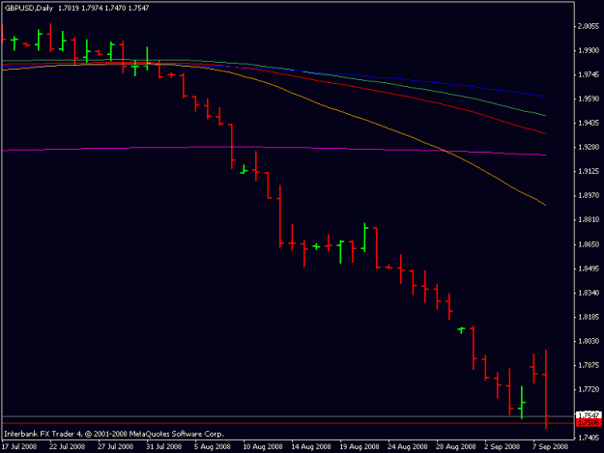Click the current price tag 1.7547
The width and height of the screenshot is (604, 453).
point(589,415)
